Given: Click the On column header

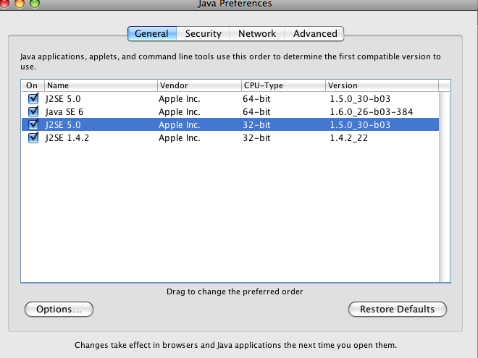Looking at the screenshot, I should [x=33, y=85].
